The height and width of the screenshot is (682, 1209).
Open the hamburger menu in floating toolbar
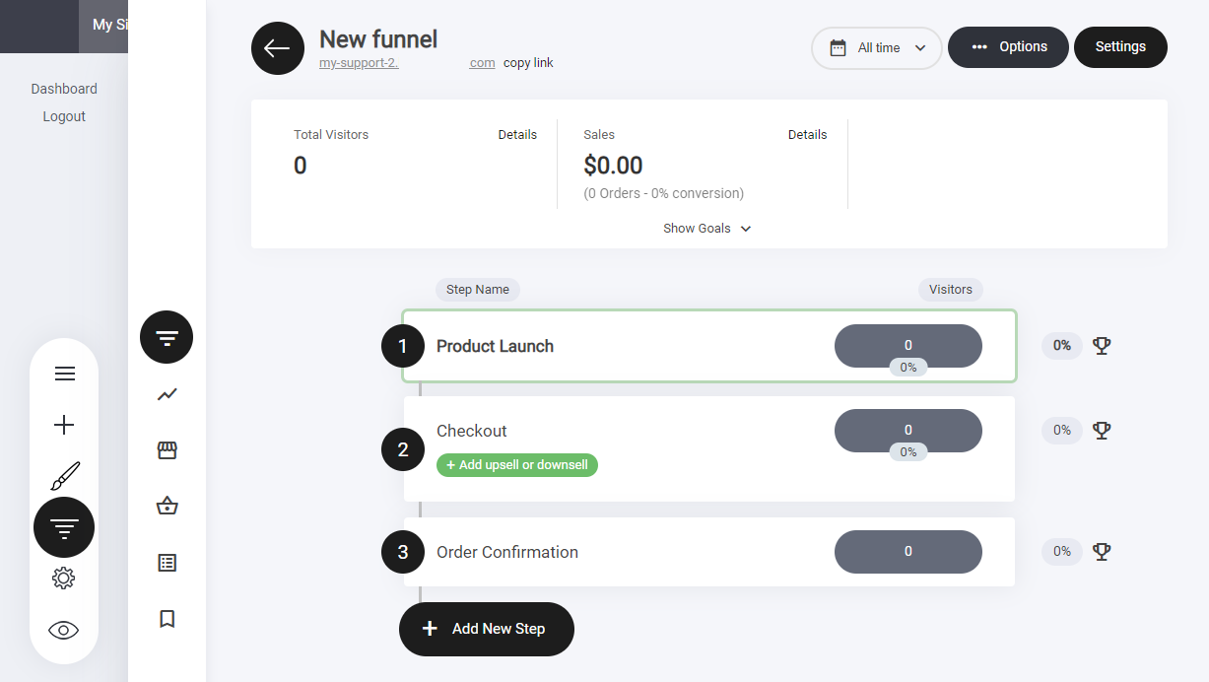[x=64, y=374]
